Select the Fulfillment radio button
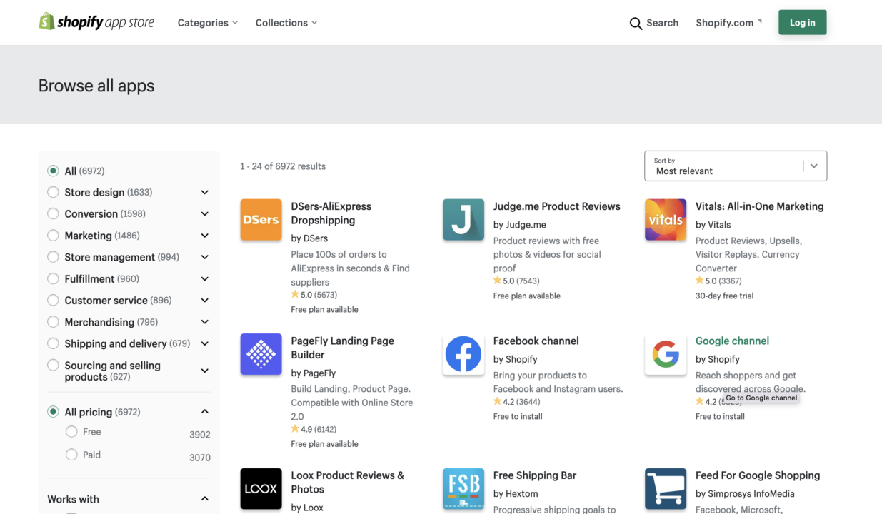The height and width of the screenshot is (514, 882). pyautogui.click(x=53, y=278)
